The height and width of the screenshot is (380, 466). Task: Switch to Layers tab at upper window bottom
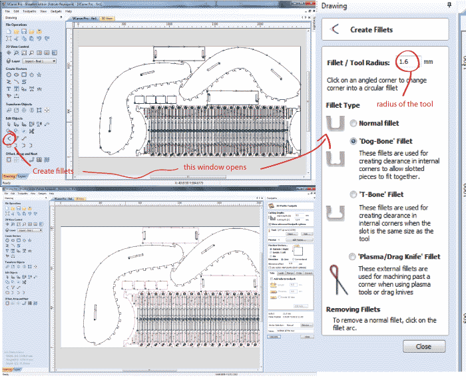coord(22,176)
